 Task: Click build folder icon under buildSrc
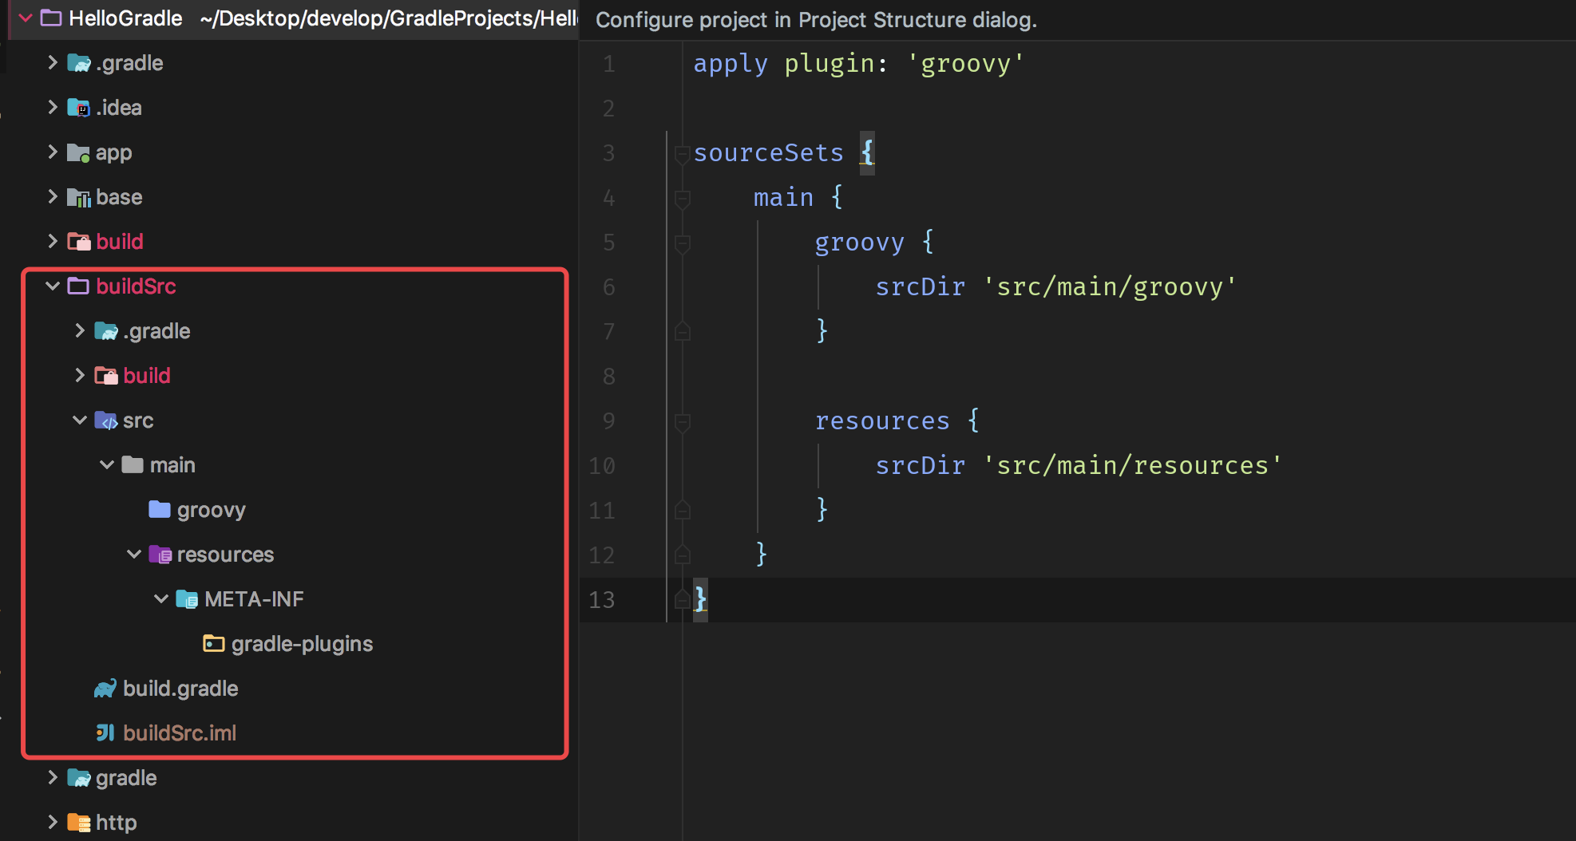[105, 376]
